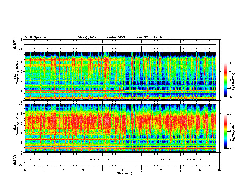The height and width of the screenshot is (191, 247).
Task: Click the "7" tick on the time axis
Action: [x=161, y=170]
